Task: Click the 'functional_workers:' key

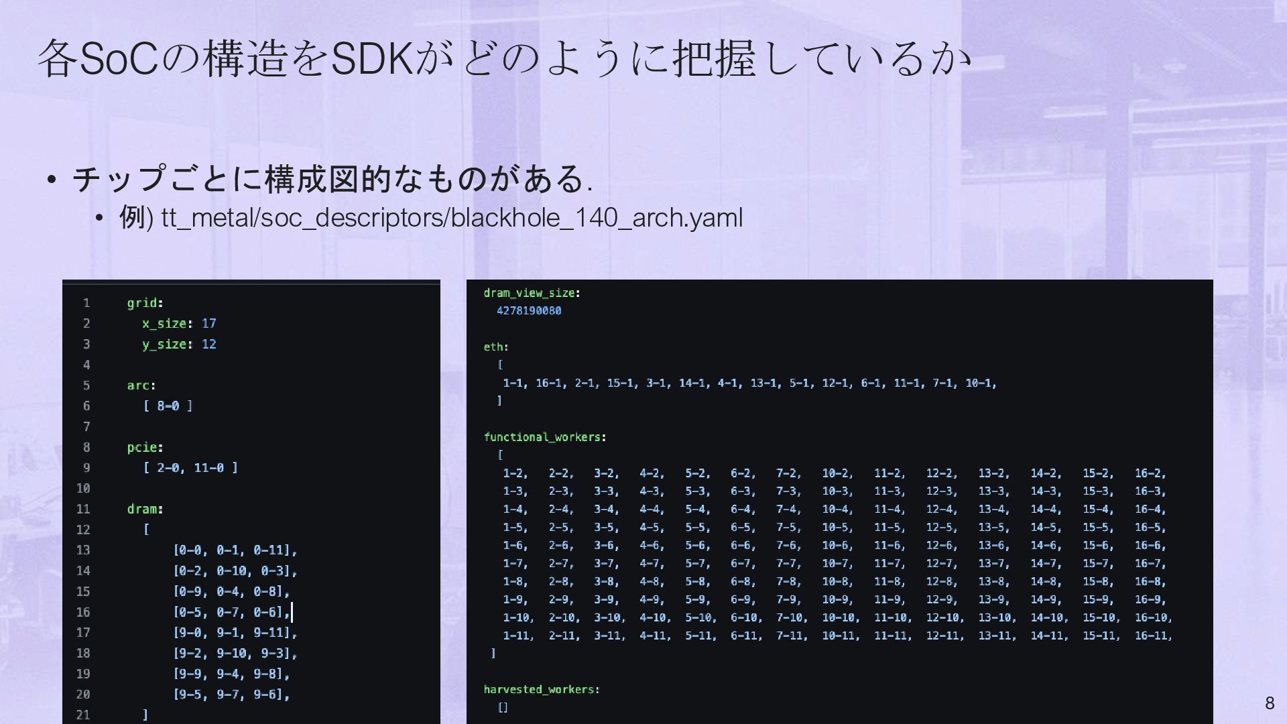Action: [545, 437]
